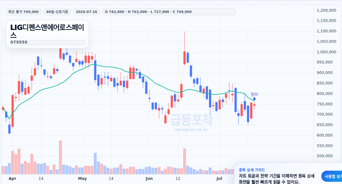342x184 pixels.
Task: Select the Jul label on time axis
Action: pyautogui.click(x=219, y=179)
